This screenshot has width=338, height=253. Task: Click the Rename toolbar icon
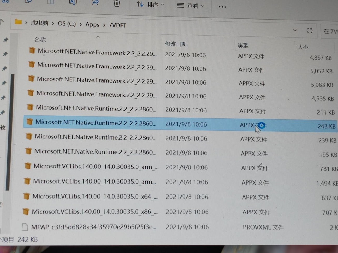click(x=73, y=2)
